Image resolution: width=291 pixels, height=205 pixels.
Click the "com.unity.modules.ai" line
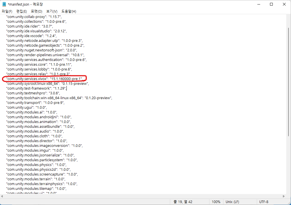point(32,112)
